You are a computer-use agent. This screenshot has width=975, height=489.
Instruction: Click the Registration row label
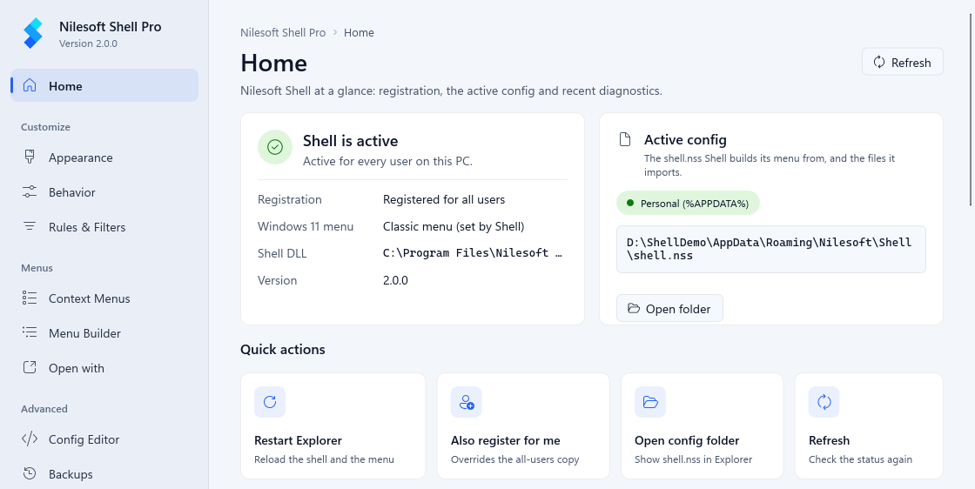click(x=290, y=199)
